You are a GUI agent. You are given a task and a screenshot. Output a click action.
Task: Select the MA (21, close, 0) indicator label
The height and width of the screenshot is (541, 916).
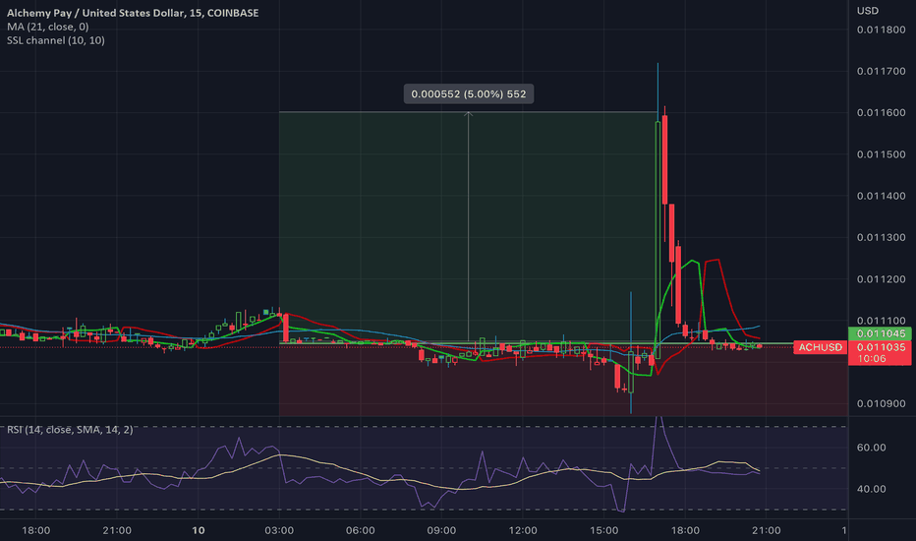click(x=48, y=27)
